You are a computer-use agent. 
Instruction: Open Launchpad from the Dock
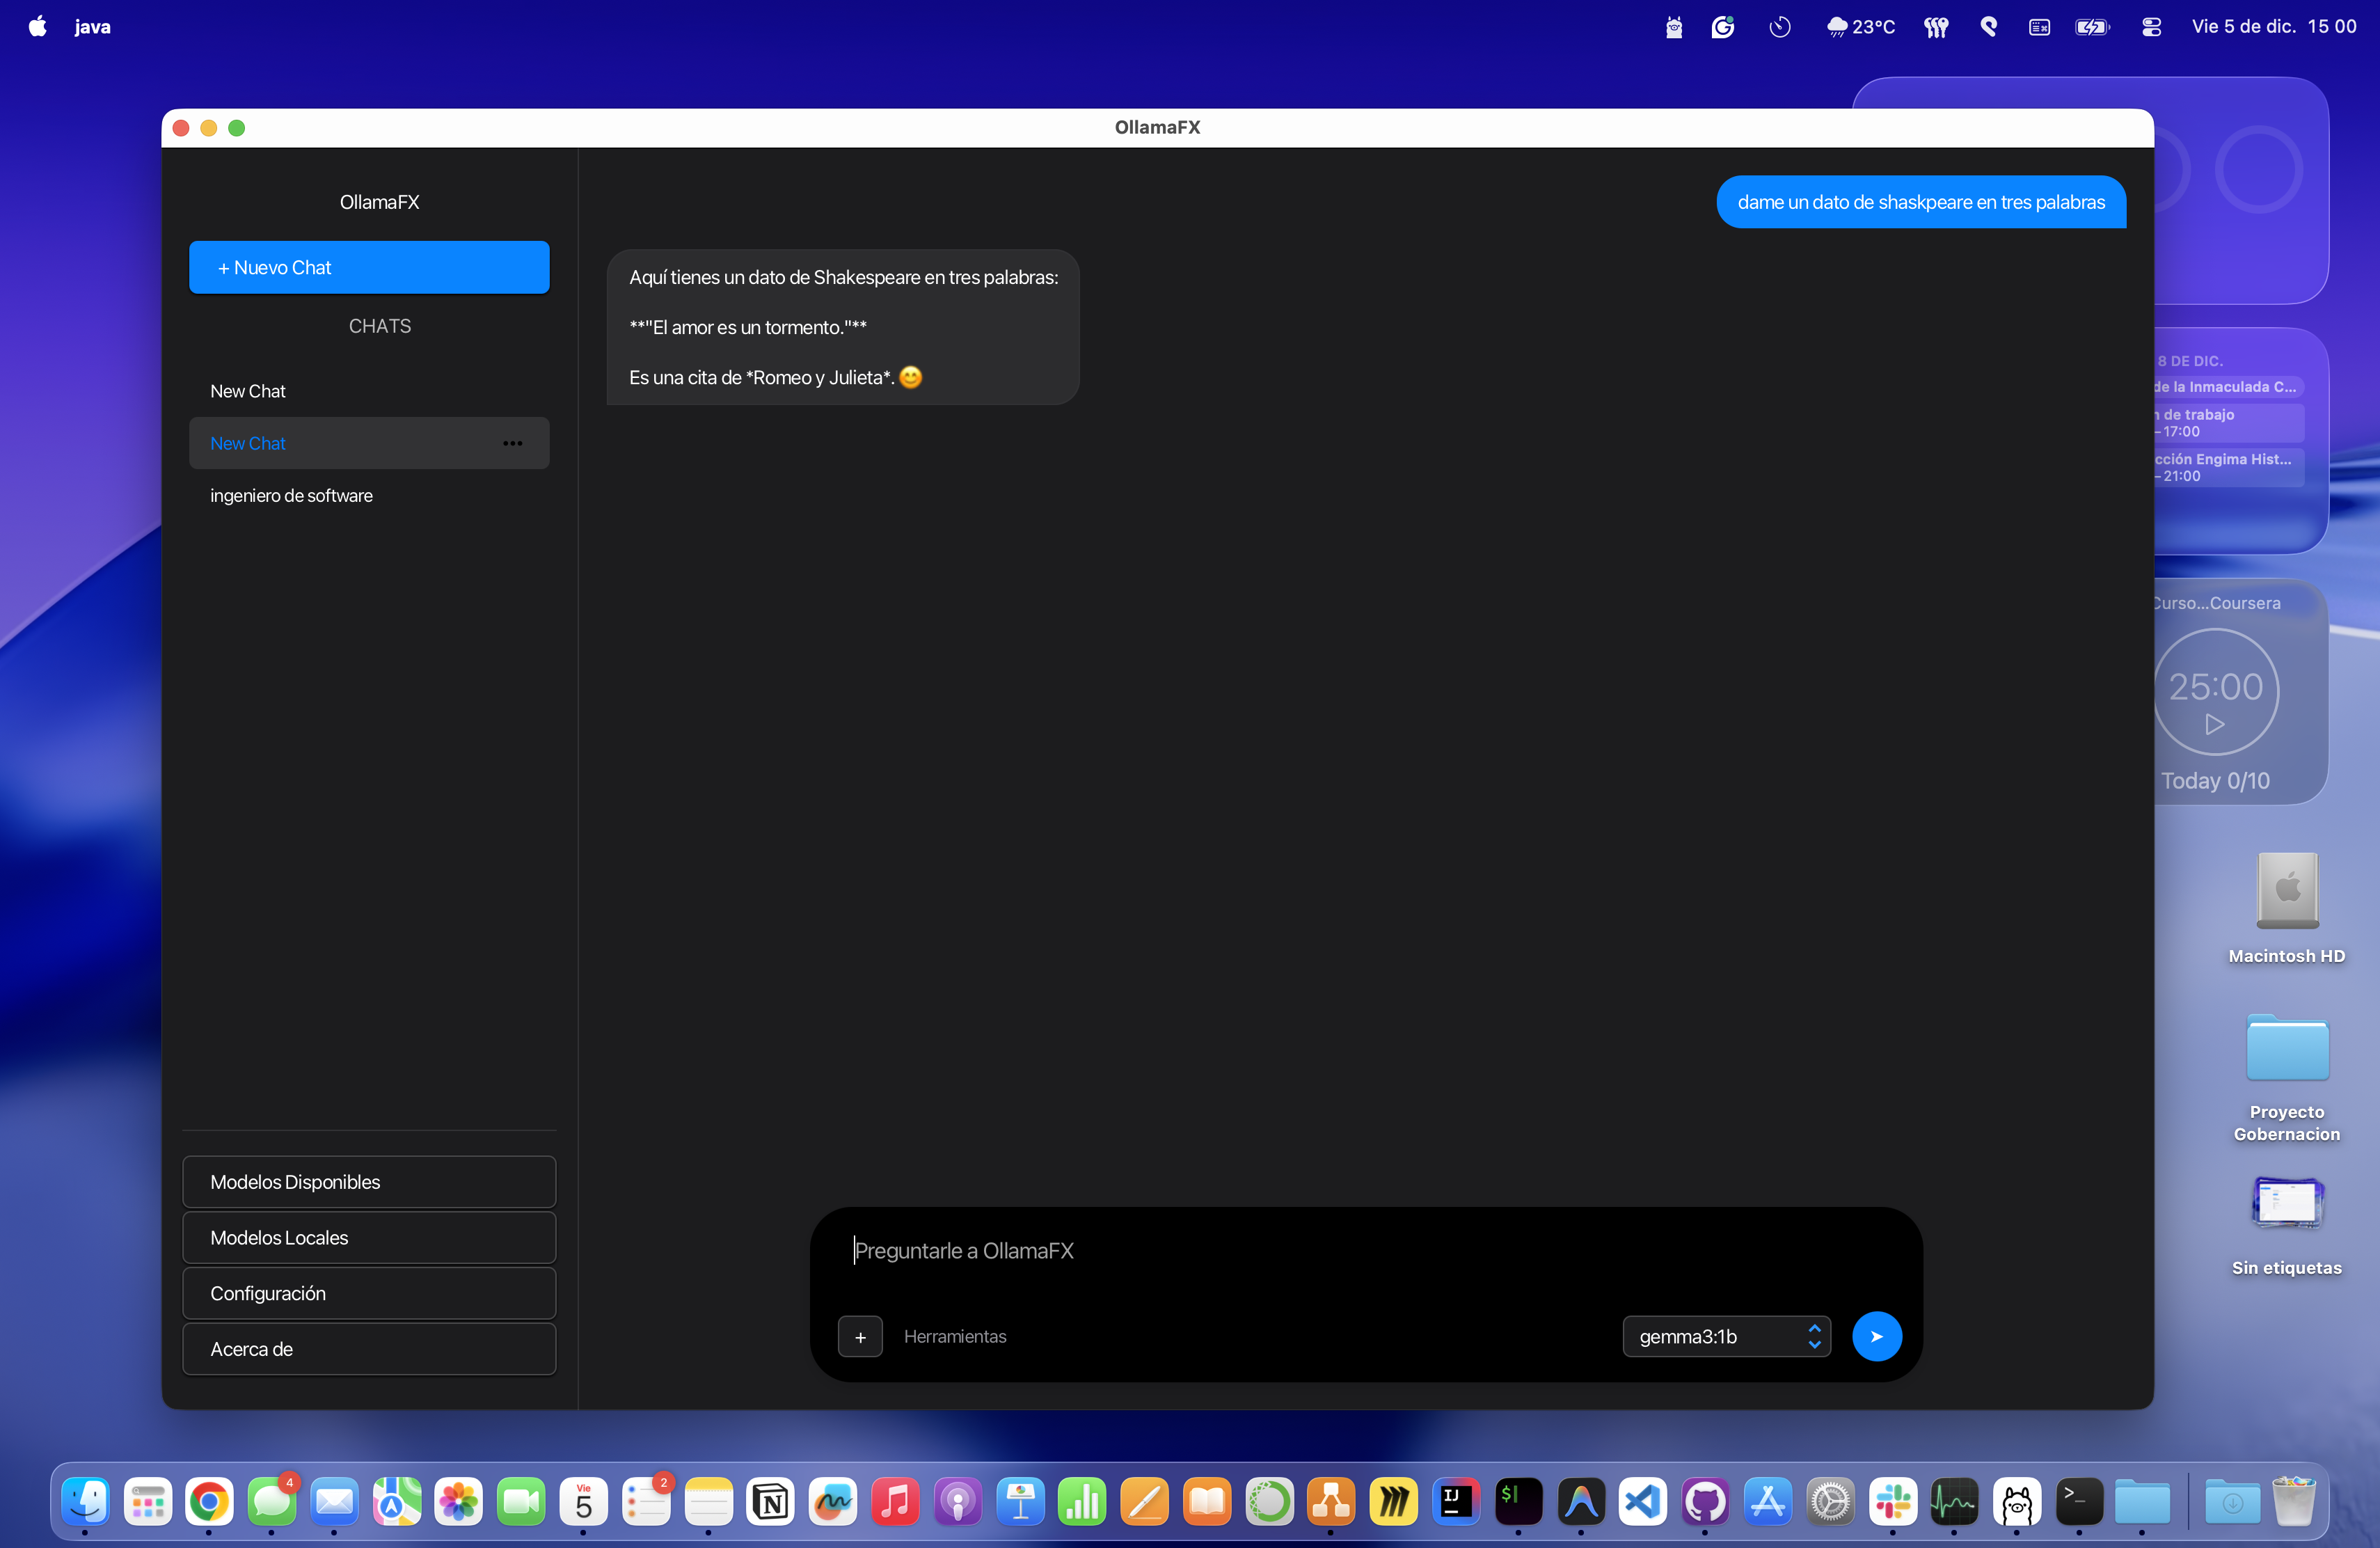[148, 1502]
